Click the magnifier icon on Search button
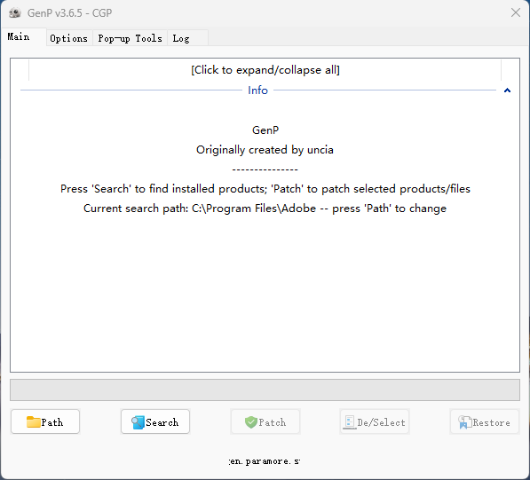The width and height of the screenshot is (530, 480). click(138, 422)
